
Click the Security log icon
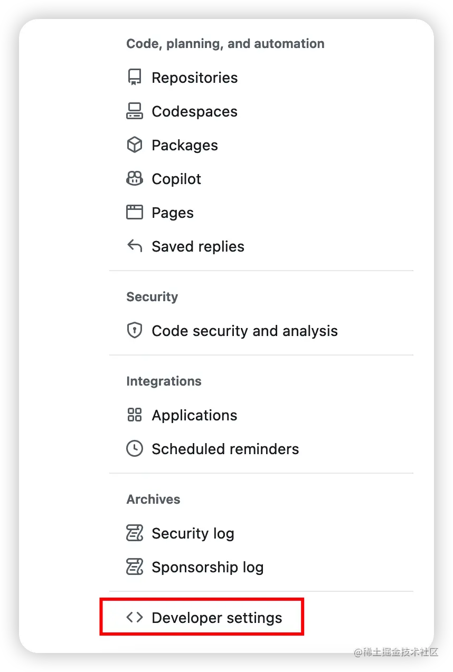pyautogui.click(x=135, y=533)
